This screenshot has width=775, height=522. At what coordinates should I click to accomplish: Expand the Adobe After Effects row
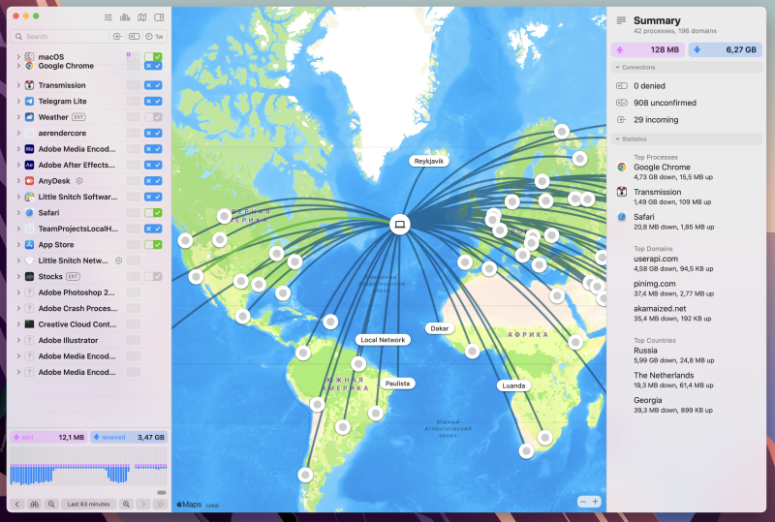18,165
